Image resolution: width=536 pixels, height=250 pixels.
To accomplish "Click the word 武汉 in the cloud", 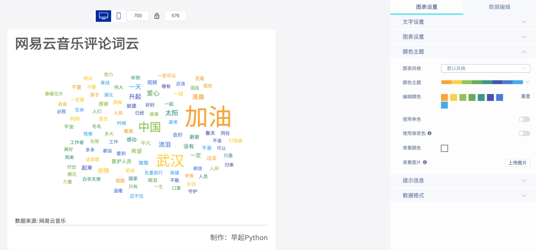I will 170,160.
